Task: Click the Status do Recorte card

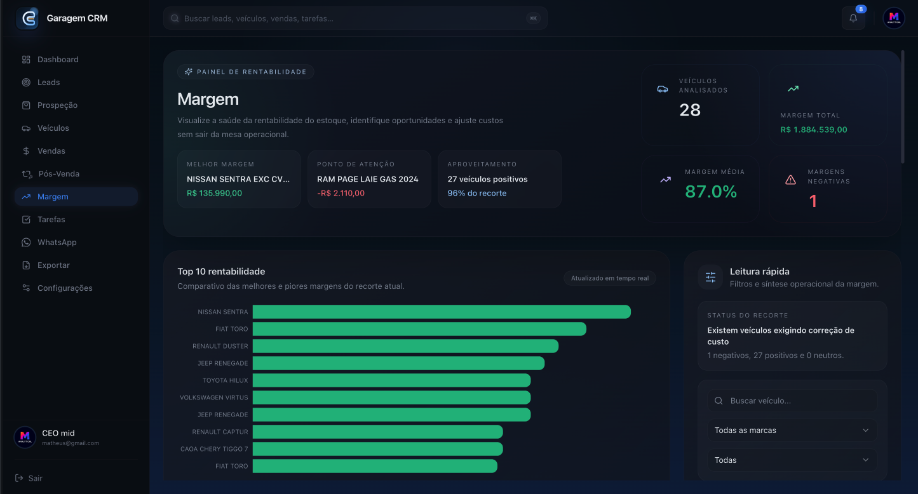Action: 792,336
